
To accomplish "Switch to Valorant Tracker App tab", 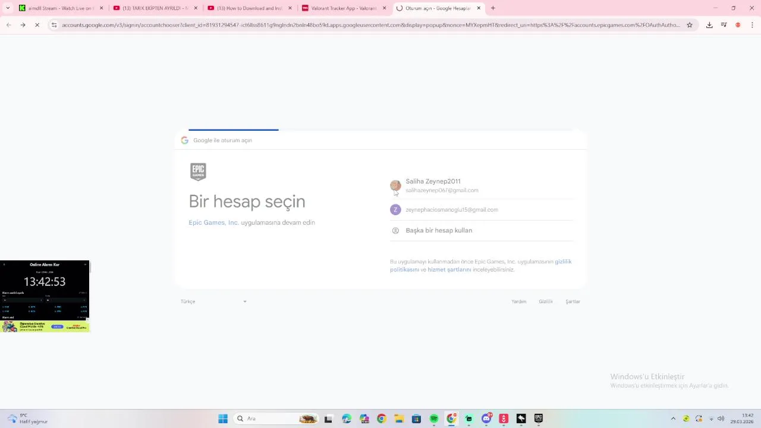I will (x=344, y=8).
